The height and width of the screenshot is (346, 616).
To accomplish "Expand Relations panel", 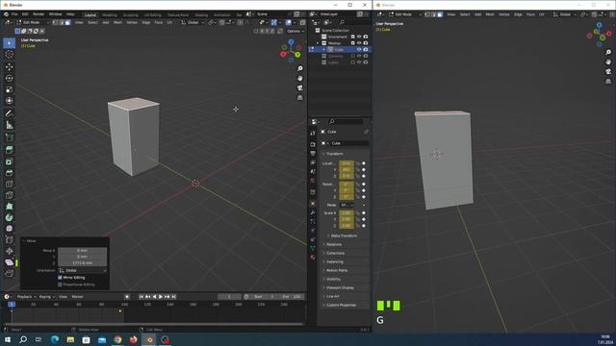I will point(334,244).
